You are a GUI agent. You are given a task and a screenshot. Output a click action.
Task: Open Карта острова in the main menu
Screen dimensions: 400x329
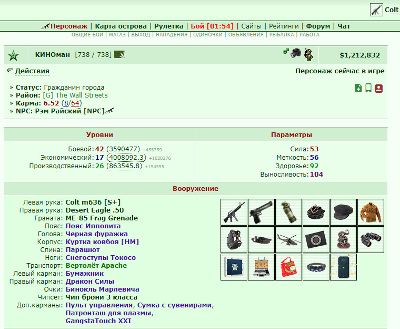tap(121, 26)
